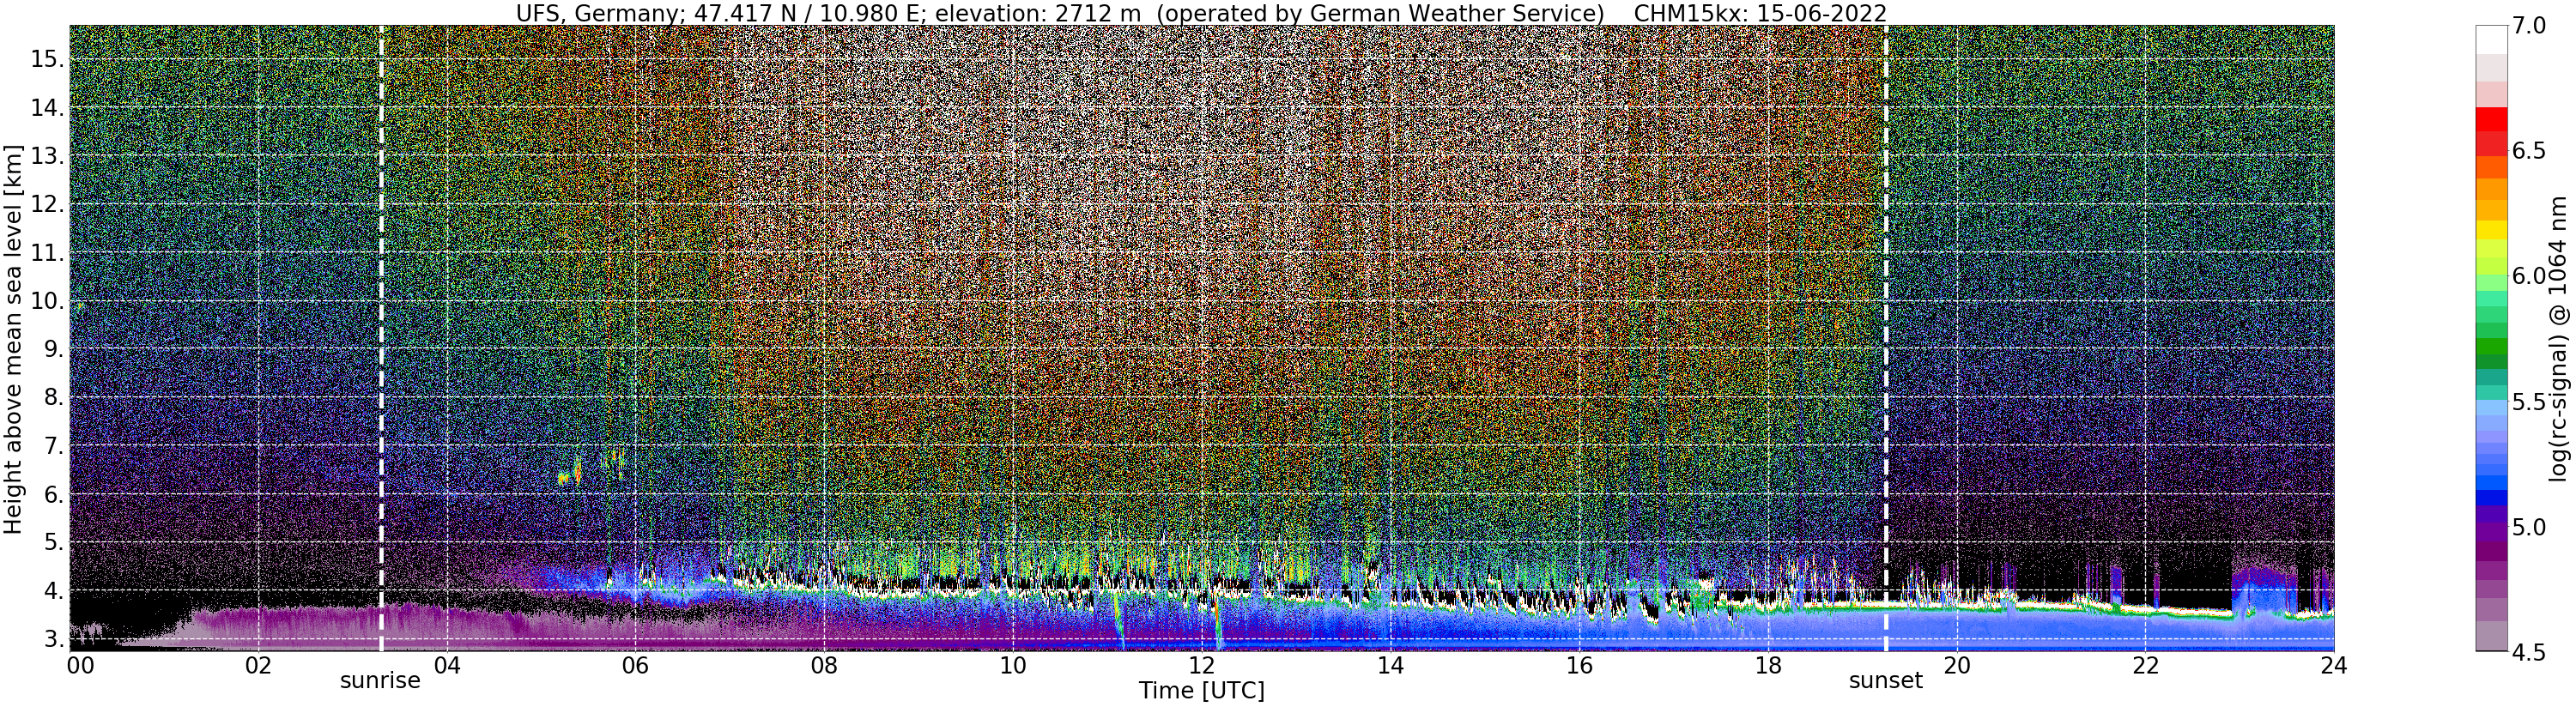Click colorbar tick value '5.5'
Image resolution: width=2576 pixels, height=707 pixels.
point(2529,402)
